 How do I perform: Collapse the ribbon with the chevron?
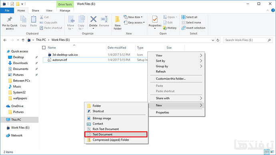268,10
